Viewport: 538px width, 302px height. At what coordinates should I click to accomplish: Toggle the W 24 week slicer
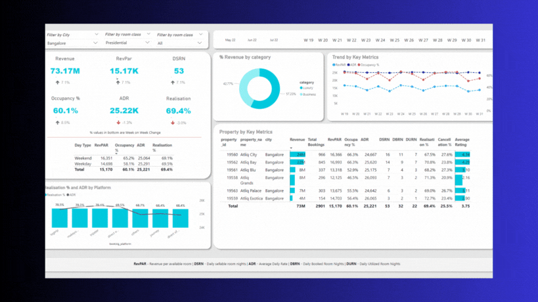(380, 39)
